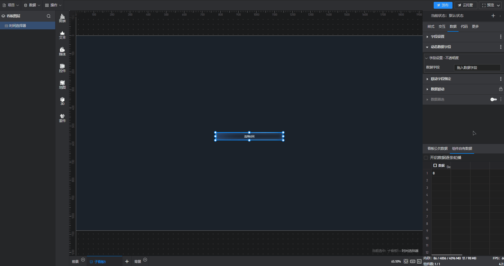
Task: Select the 前景 foreground layer button
Action: (x=75, y=262)
